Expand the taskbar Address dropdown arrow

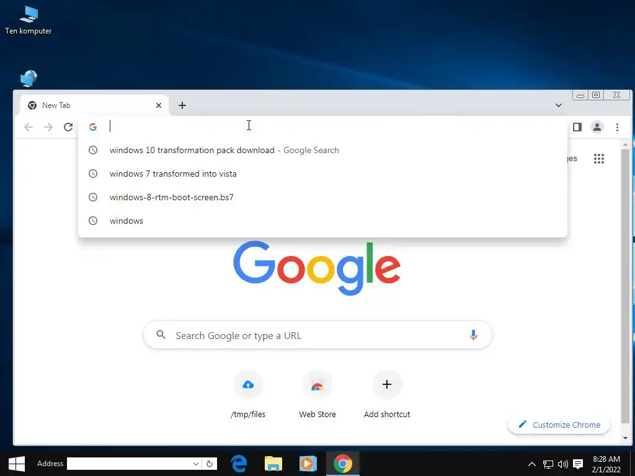coord(195,464)
